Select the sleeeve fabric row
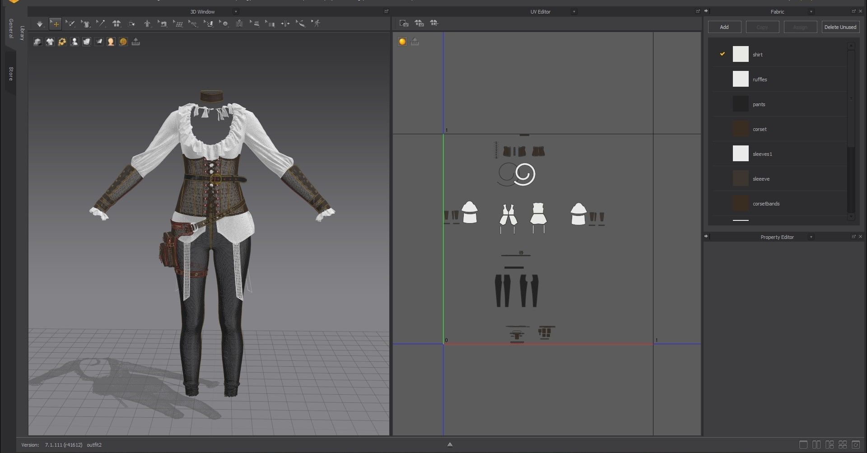Viewport: 867px width, 453px height. point(779,179)
